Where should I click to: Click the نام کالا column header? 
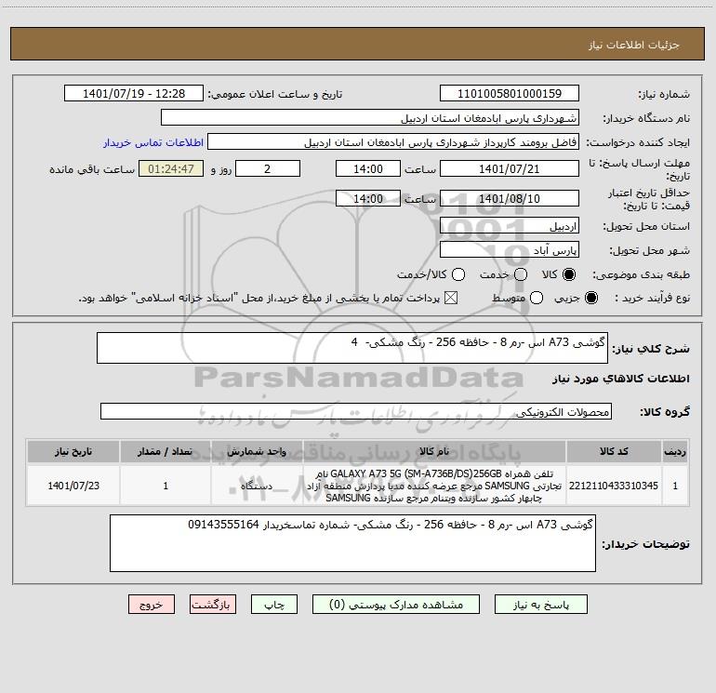434,451
